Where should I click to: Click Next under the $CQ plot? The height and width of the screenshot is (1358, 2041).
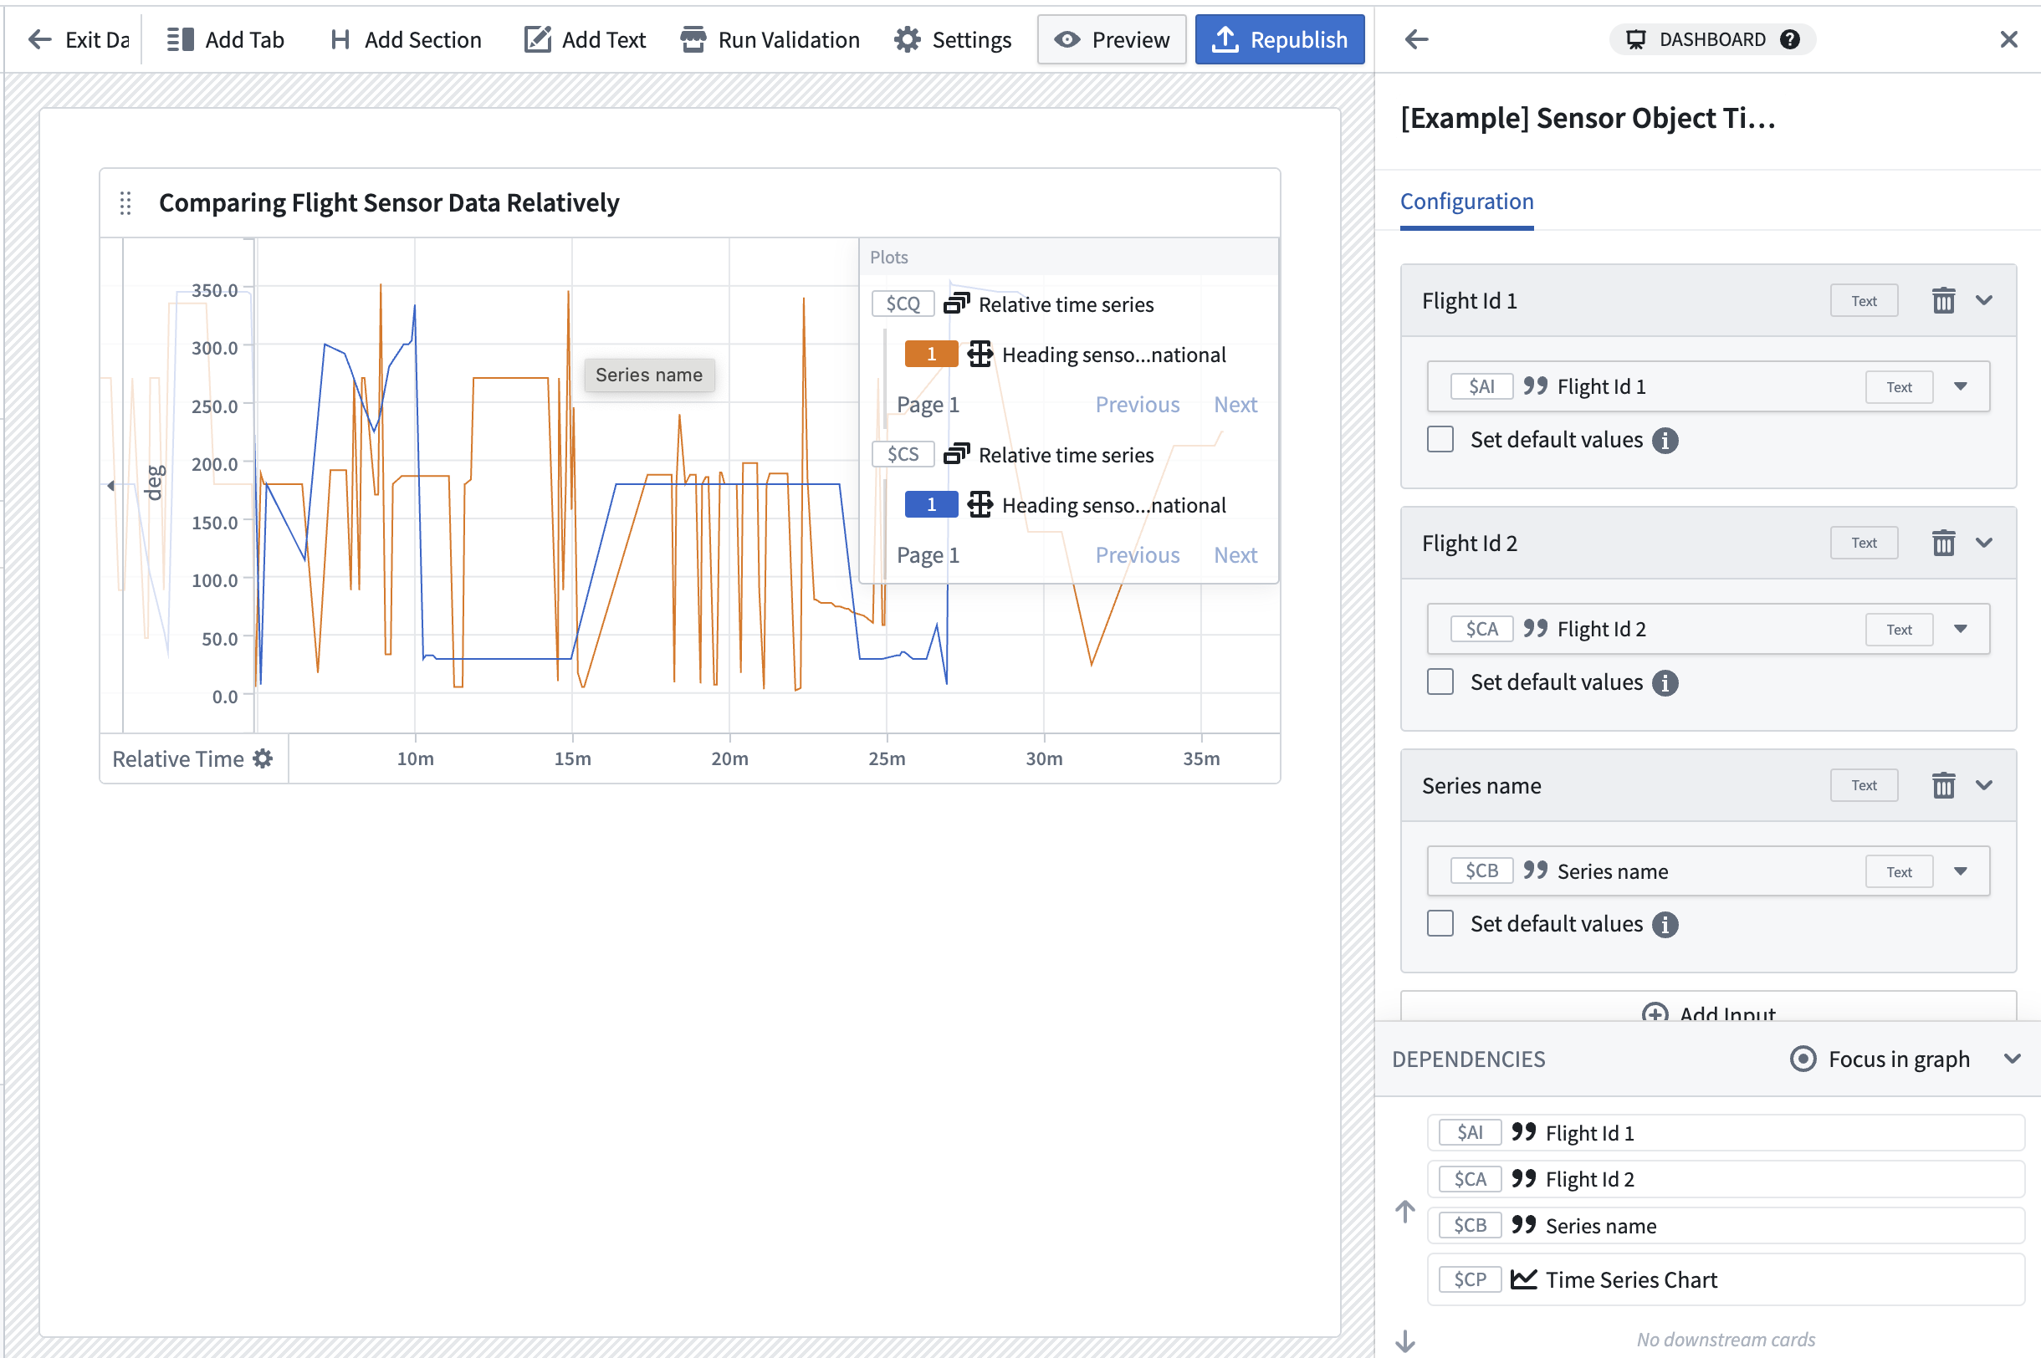(1235, 405)
